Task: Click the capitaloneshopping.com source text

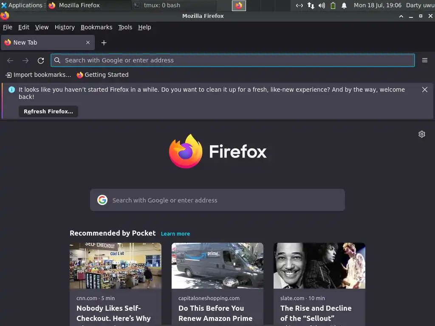Action: coord(209,298)
